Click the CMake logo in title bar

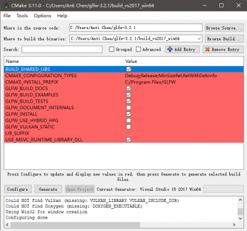(6, 6)
